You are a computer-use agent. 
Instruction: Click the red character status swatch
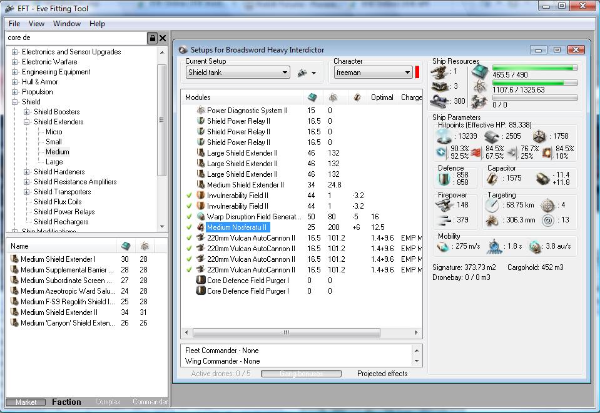417,72
